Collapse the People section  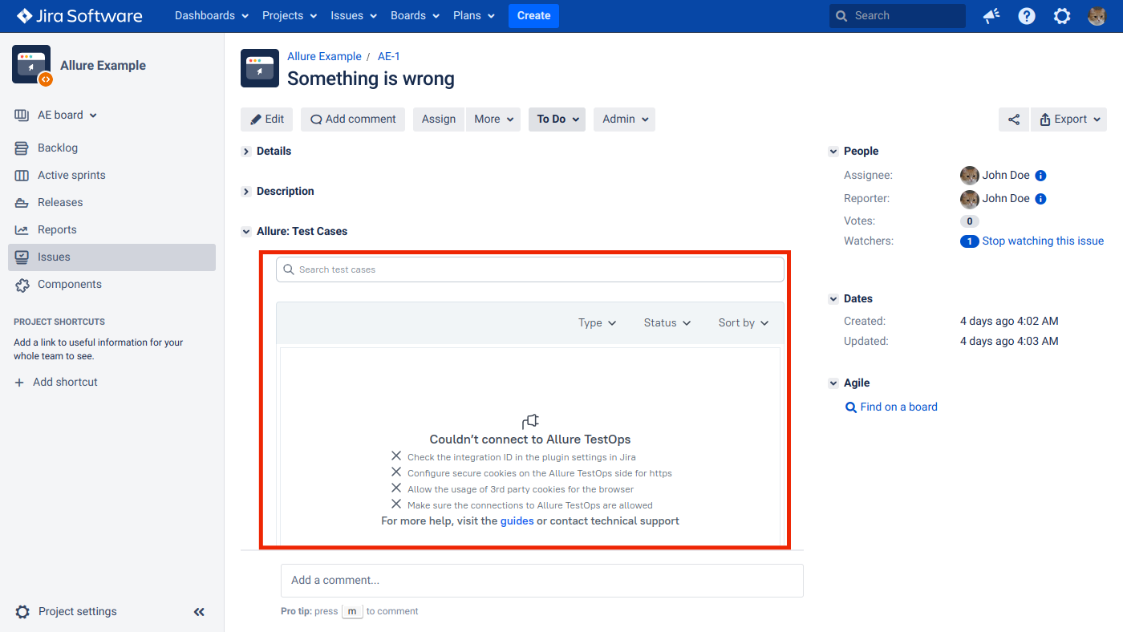pos(833,152)
